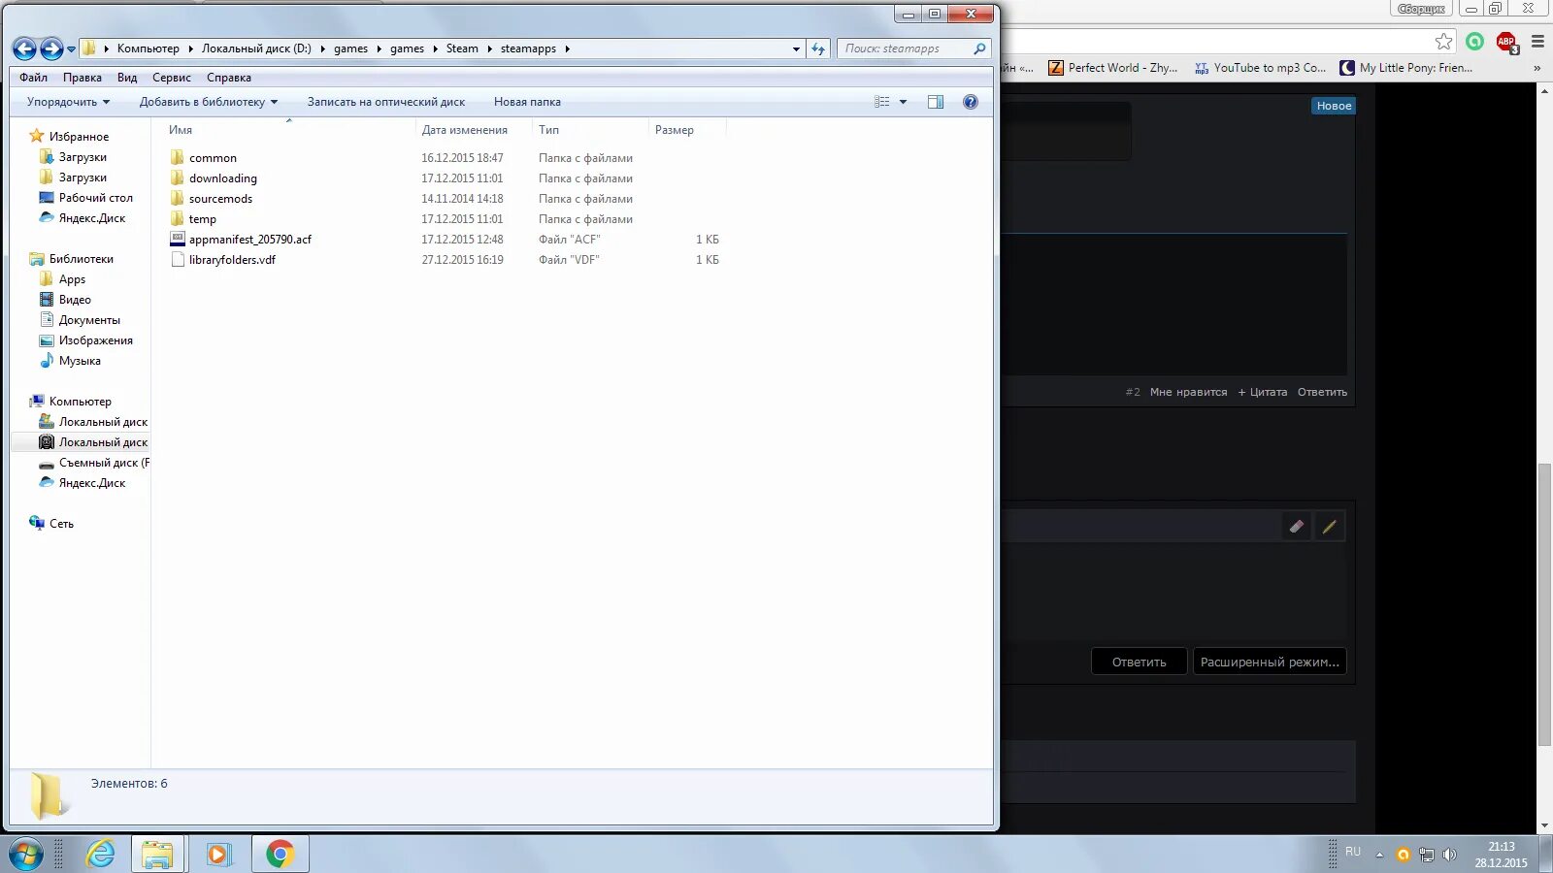Go forward with the Explorer forward arrow
Image resolution: width=1553 pixels, height=873 pixels.
(x=51, y=48)
